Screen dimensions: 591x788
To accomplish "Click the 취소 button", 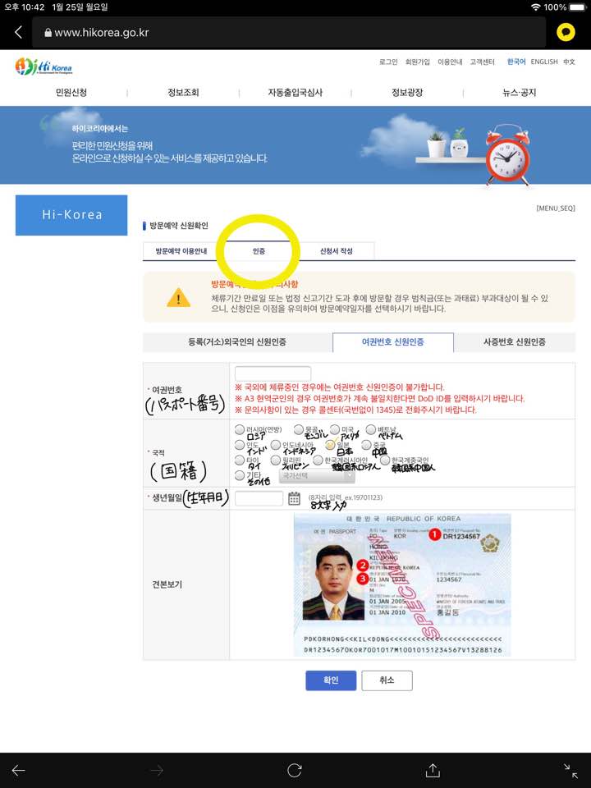I will click(x=387, y=680).
